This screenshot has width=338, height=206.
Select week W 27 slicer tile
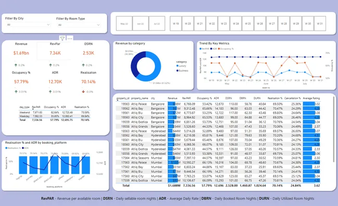272,23
